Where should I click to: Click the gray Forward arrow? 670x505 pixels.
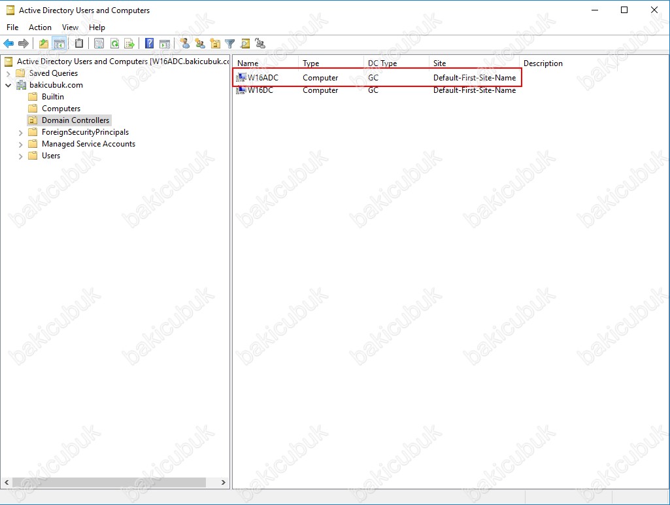point(24,43)
